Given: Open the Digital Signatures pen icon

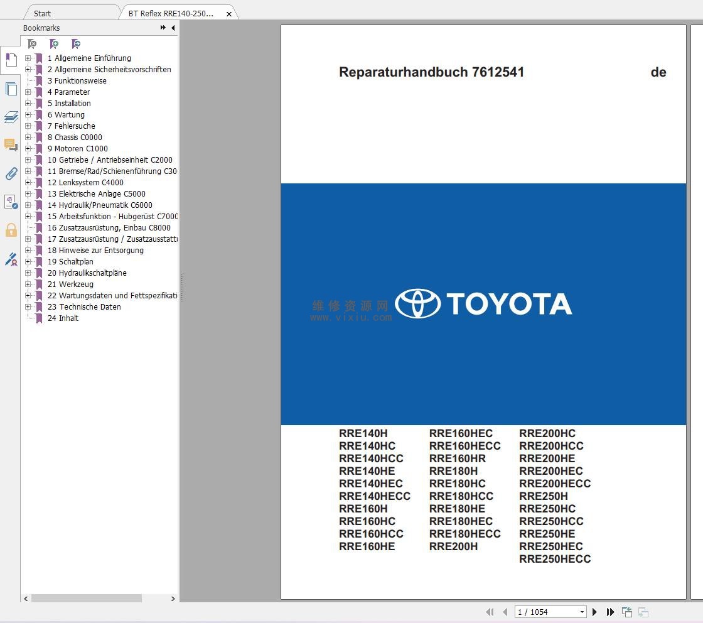Looking at the screenshot, I should [11, 259].
